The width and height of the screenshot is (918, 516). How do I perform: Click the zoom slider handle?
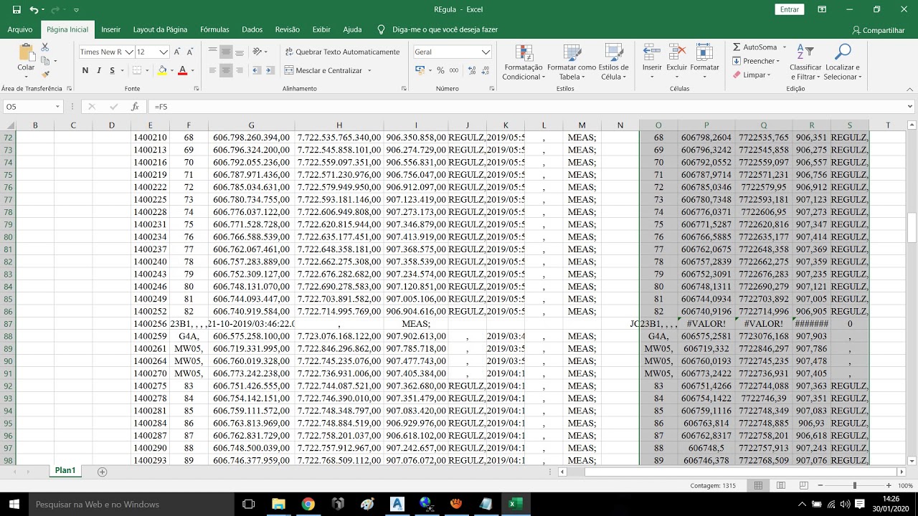(854, 485)
